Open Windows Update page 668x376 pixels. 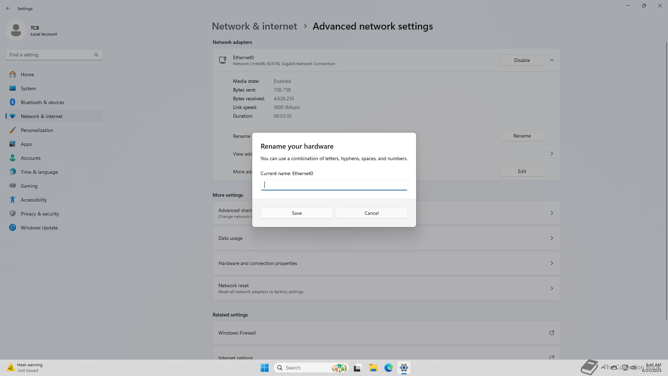pyautogui.click(x=39, y=228)
